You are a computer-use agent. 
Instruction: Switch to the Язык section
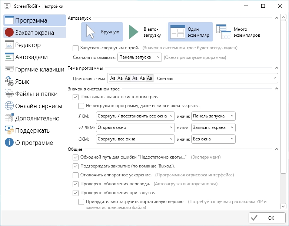click(x=34, y=81)
